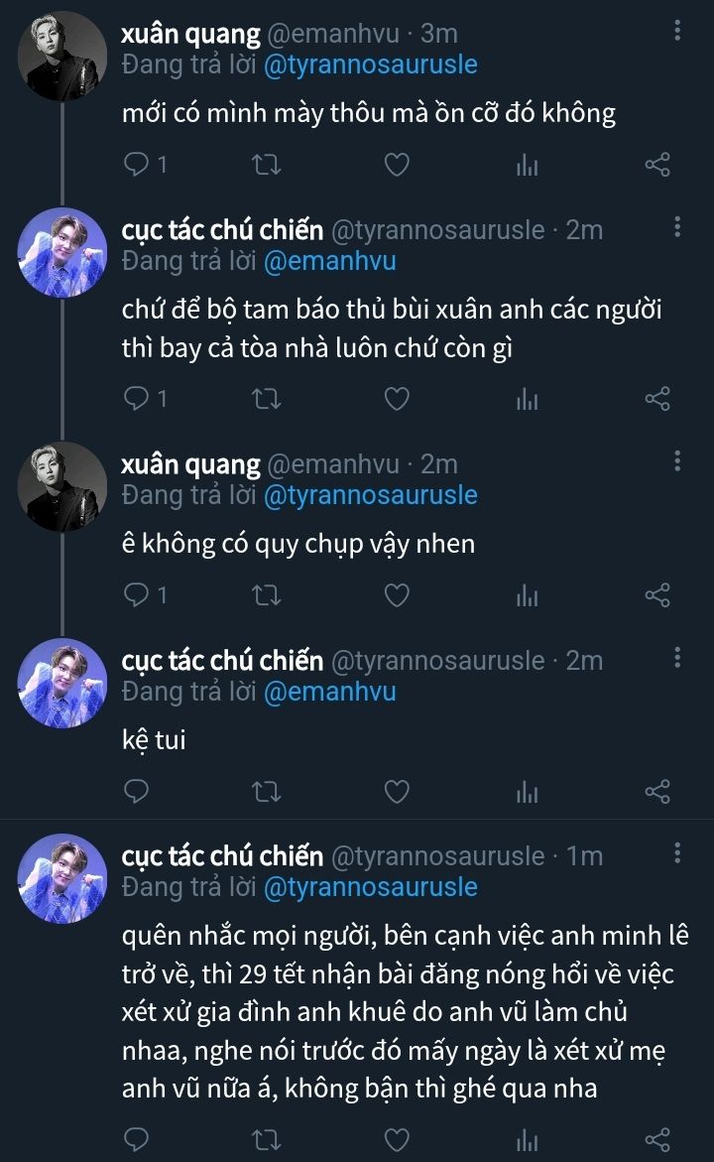View analytics for the "kệ tui" tweet
The width and height of the screenshot is (714, 1162).
point(527,791)
